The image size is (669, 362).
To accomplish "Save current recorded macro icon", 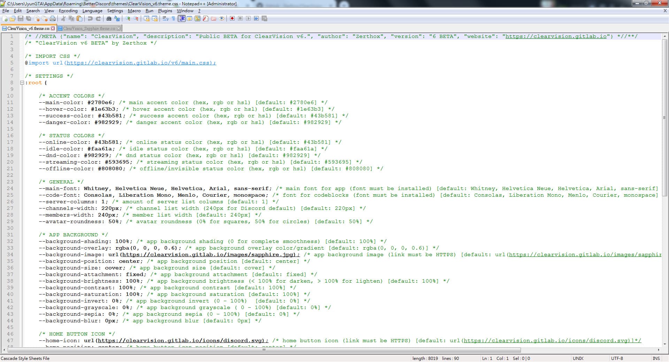I will tap(264, 18).
